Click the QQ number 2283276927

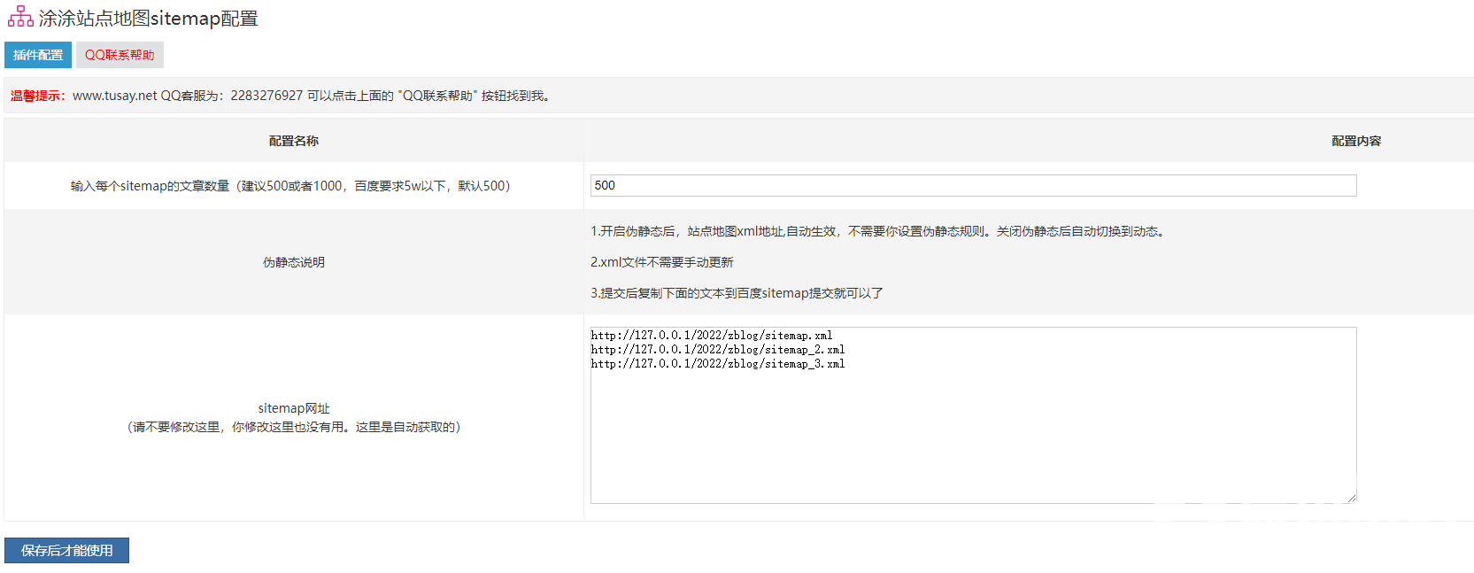(266, 96)
